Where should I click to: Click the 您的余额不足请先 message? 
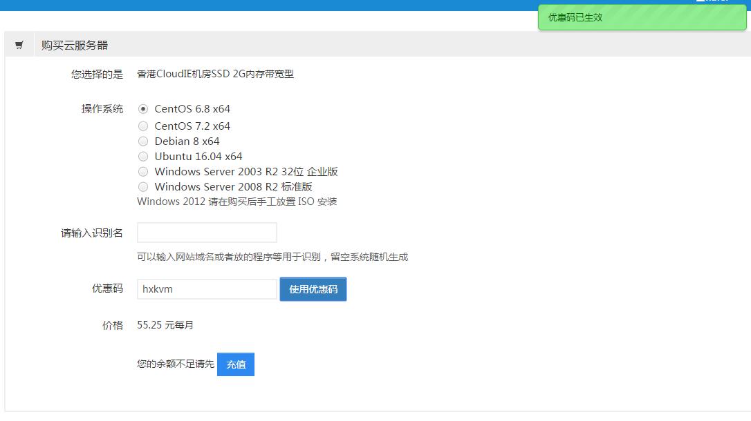(x=176, y=364)
